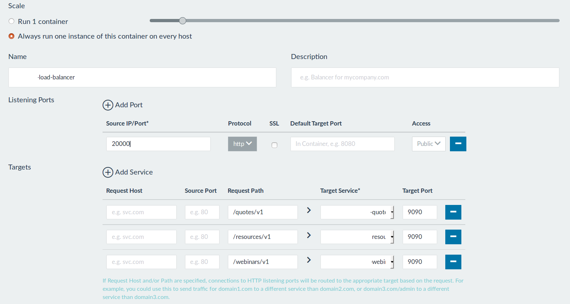Remove the /webinars/v1 target row
This screenshot has width=570, height=304.
click(453, 262)
